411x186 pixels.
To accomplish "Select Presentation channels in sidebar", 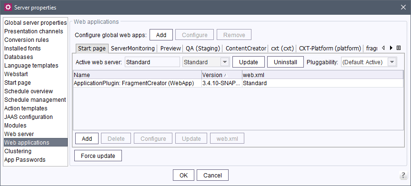I will coord(35,31).
